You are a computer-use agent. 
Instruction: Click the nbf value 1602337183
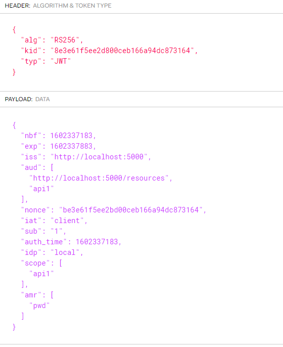point(71,136)
